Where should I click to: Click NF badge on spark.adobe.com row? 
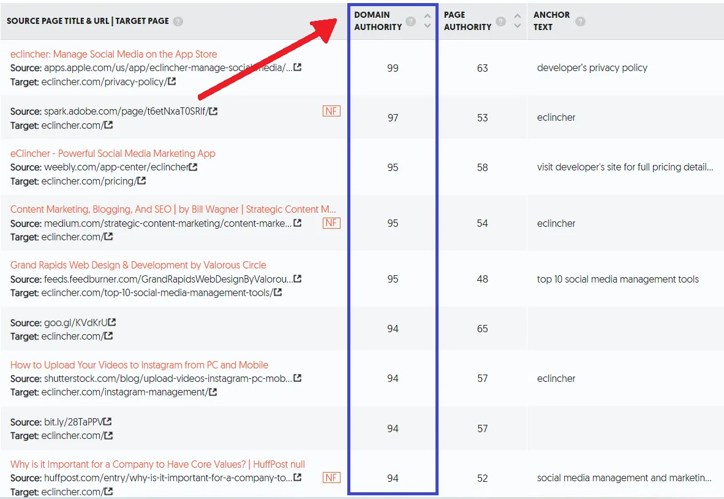pos(331,111)
